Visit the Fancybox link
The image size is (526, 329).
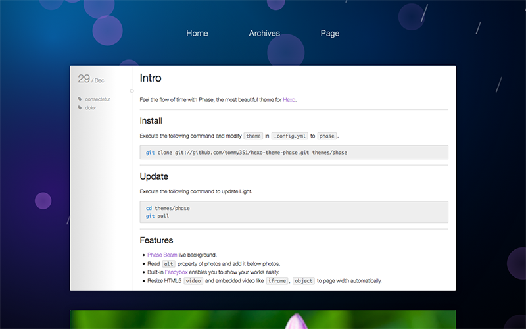176,272
